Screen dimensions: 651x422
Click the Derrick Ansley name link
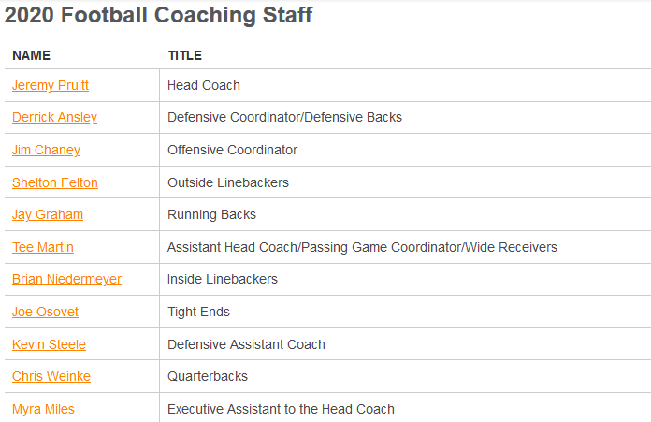click(x=54, y=117)
